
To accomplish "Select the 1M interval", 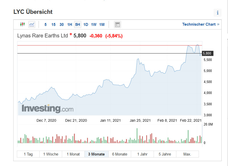I will 102,25.
